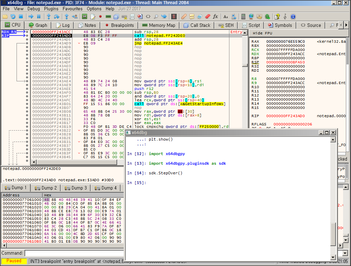
Task: Select the Dump 4 tab
Action: point(106,188)
